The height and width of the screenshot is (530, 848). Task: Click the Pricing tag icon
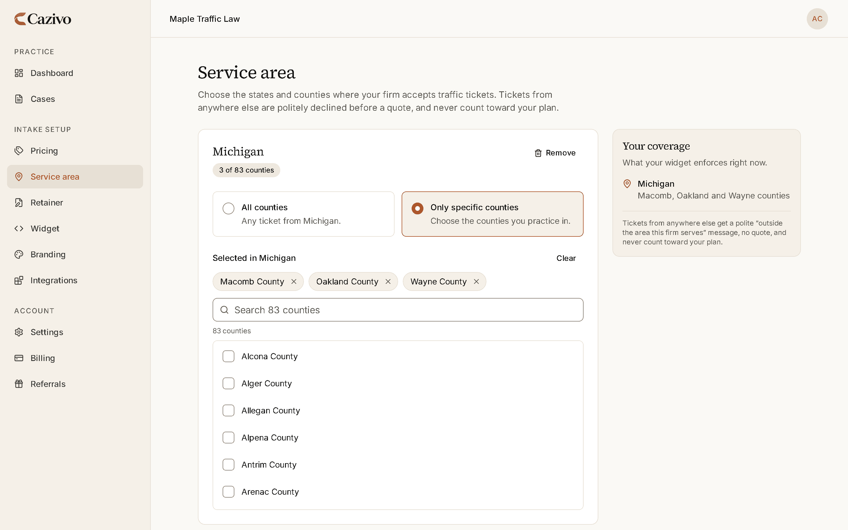[19, 151]
